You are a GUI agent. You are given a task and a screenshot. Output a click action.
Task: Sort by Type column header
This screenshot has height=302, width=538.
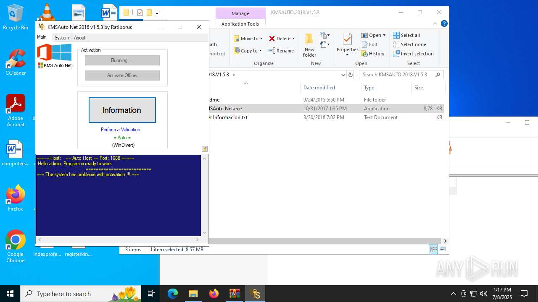point(386,88)
